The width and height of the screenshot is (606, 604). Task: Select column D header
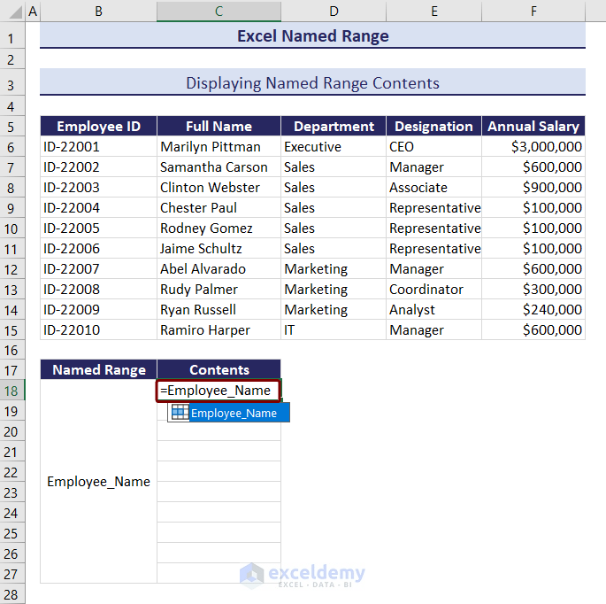pos(334,11)
